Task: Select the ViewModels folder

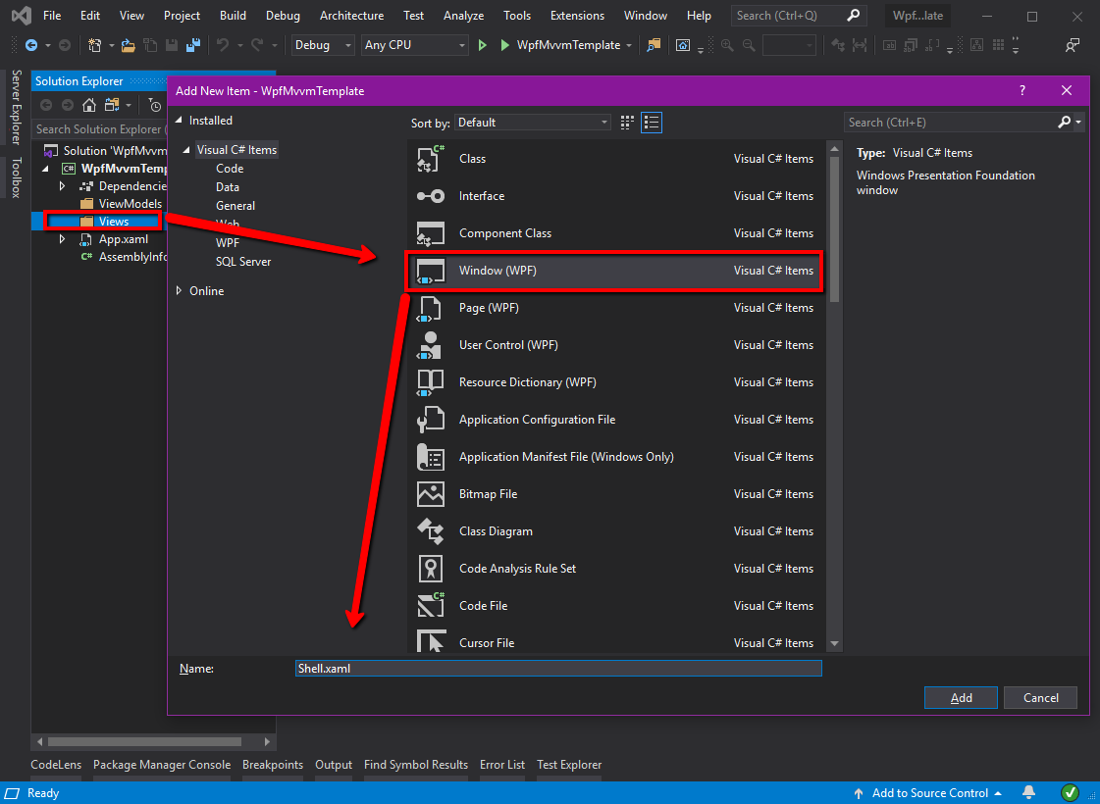Action: (131, 203)
